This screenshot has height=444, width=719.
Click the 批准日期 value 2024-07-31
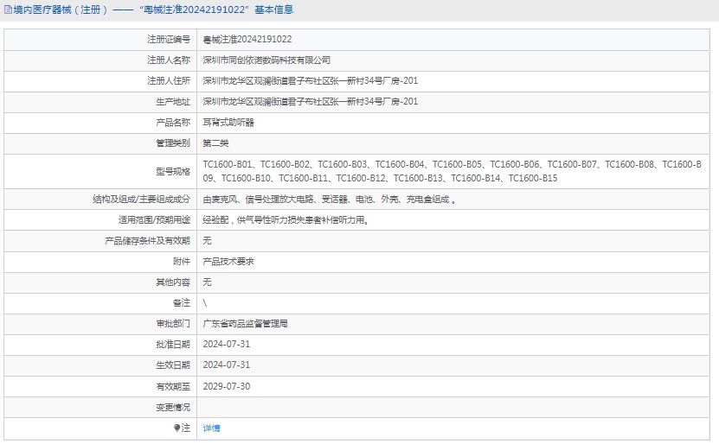click(226, 345)
